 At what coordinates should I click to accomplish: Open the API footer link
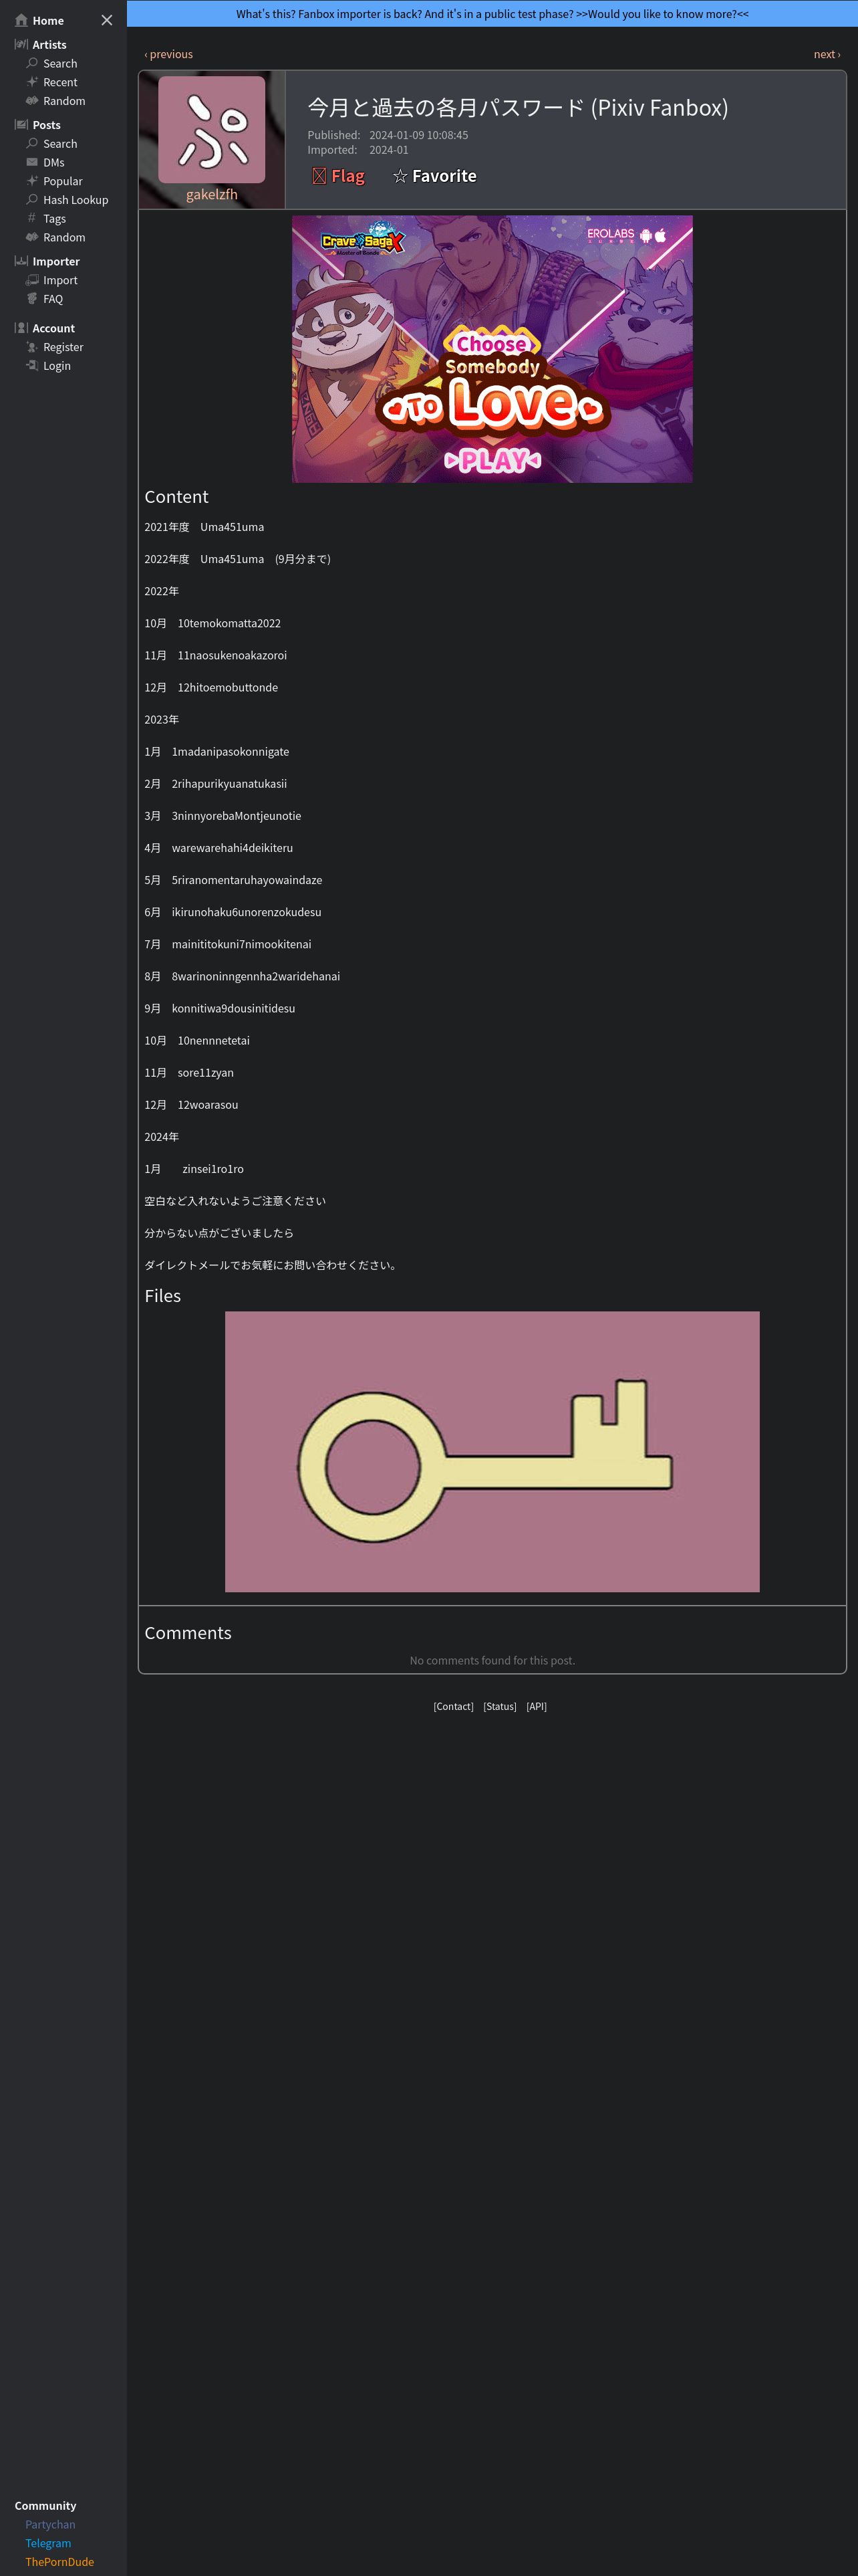537,1706
